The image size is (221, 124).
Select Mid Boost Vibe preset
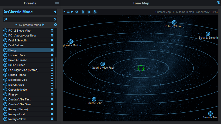(28, 79)
